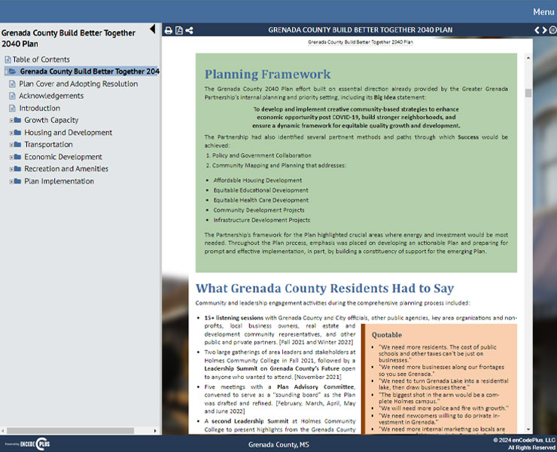Click the Grenada County, MS footer text
This screenshot has width=557, height=452.
[278, 444]
